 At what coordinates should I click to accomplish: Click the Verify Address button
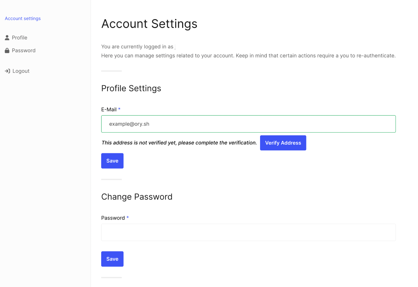point(283,143)
